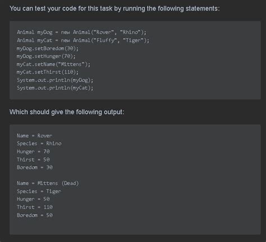
Task: Click the myDog.setHunger(70) statement
Action: [x=46, y=56]
